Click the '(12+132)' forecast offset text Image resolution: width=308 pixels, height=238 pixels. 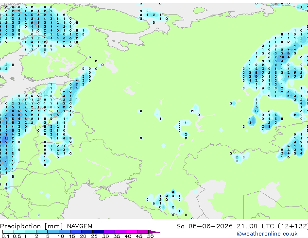293,226
